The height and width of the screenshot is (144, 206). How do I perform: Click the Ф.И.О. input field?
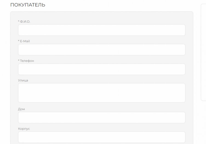102,30
